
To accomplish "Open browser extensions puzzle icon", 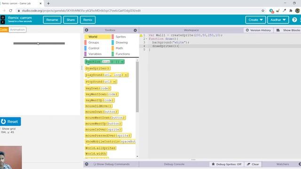I will point(291,10).
